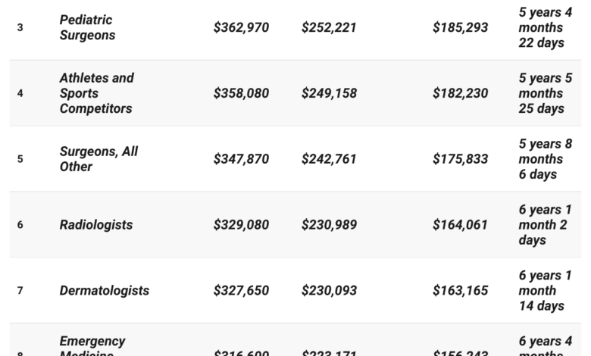Select the $347,870 salary figure

241,160
